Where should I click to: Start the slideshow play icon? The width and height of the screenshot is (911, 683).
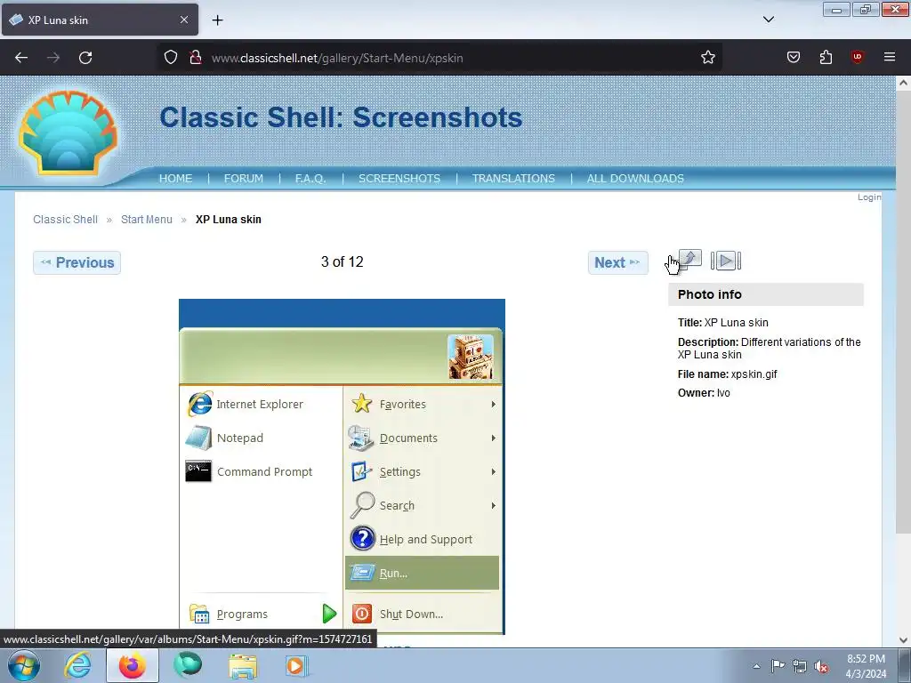point(726,261)
